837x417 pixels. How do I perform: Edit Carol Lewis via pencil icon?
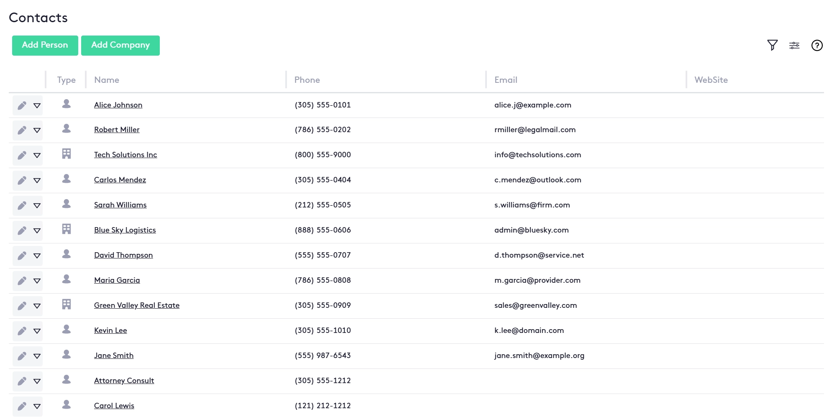tap(22, 406)
